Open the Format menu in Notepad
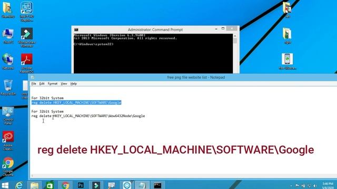The height and width of the screenshot is (189, 337). pyautogui.click(x=53, y=83)
